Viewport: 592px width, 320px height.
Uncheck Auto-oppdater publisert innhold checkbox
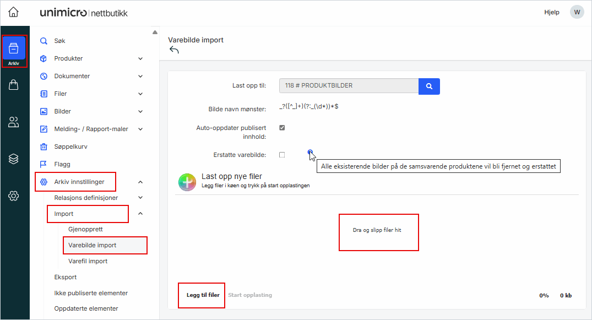282,128
